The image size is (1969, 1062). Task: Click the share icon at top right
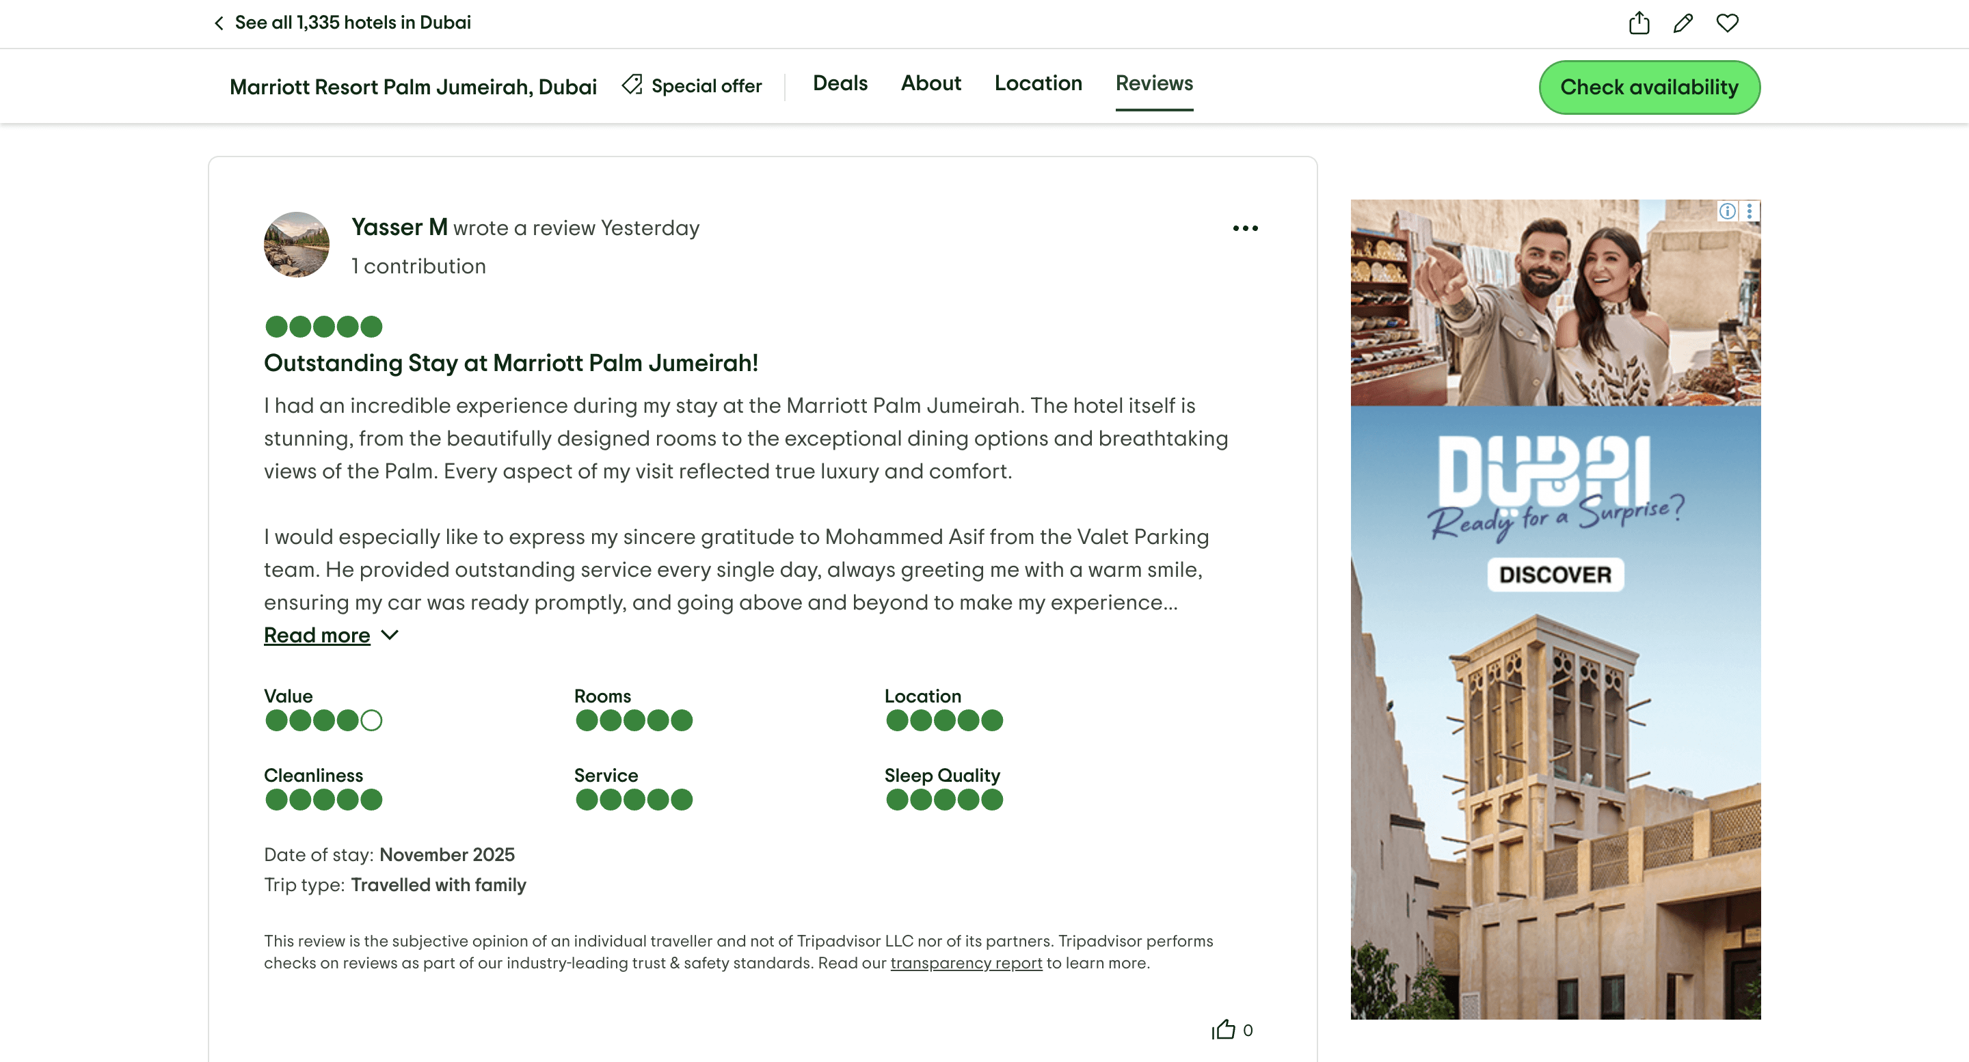pos(1638,23)
